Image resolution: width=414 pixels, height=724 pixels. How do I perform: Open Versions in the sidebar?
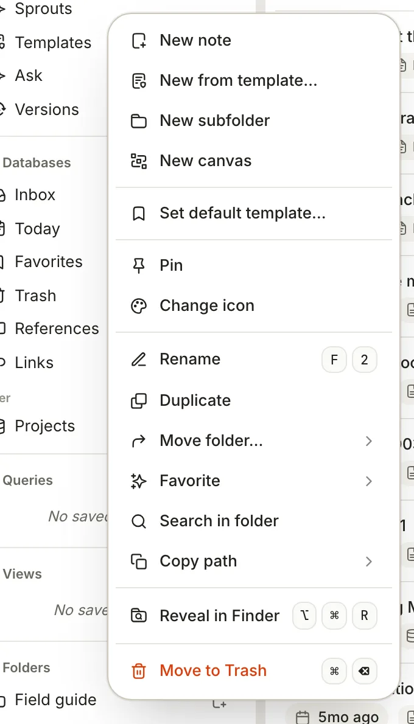click(x=47, y=110)
